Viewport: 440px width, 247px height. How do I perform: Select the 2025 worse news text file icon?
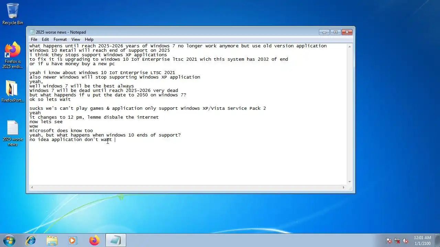coord(13,133)
